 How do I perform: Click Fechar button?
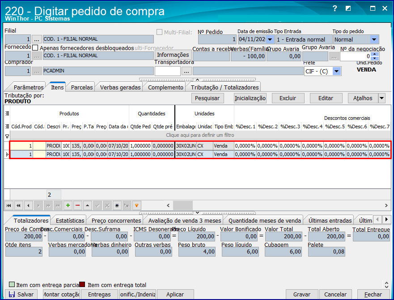[x=373, y=294]
